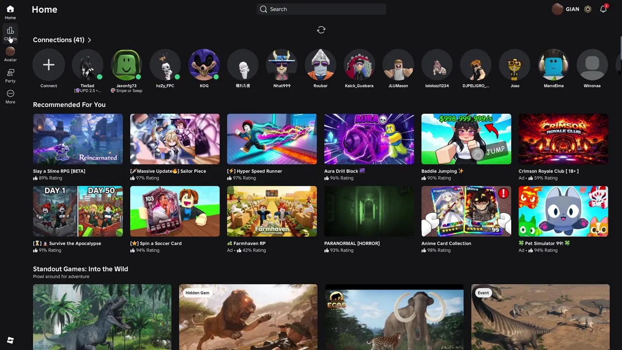
Task: Open the Charts sidebar icon
Action: (10, 33)
